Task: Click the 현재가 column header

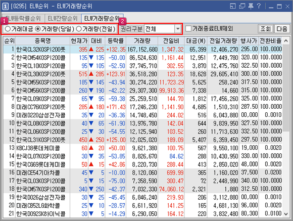Action: click(x=79, y=41)
